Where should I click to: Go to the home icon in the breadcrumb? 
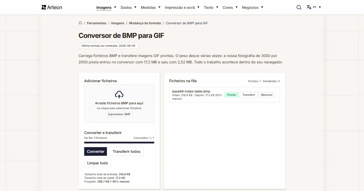(80, 23)
